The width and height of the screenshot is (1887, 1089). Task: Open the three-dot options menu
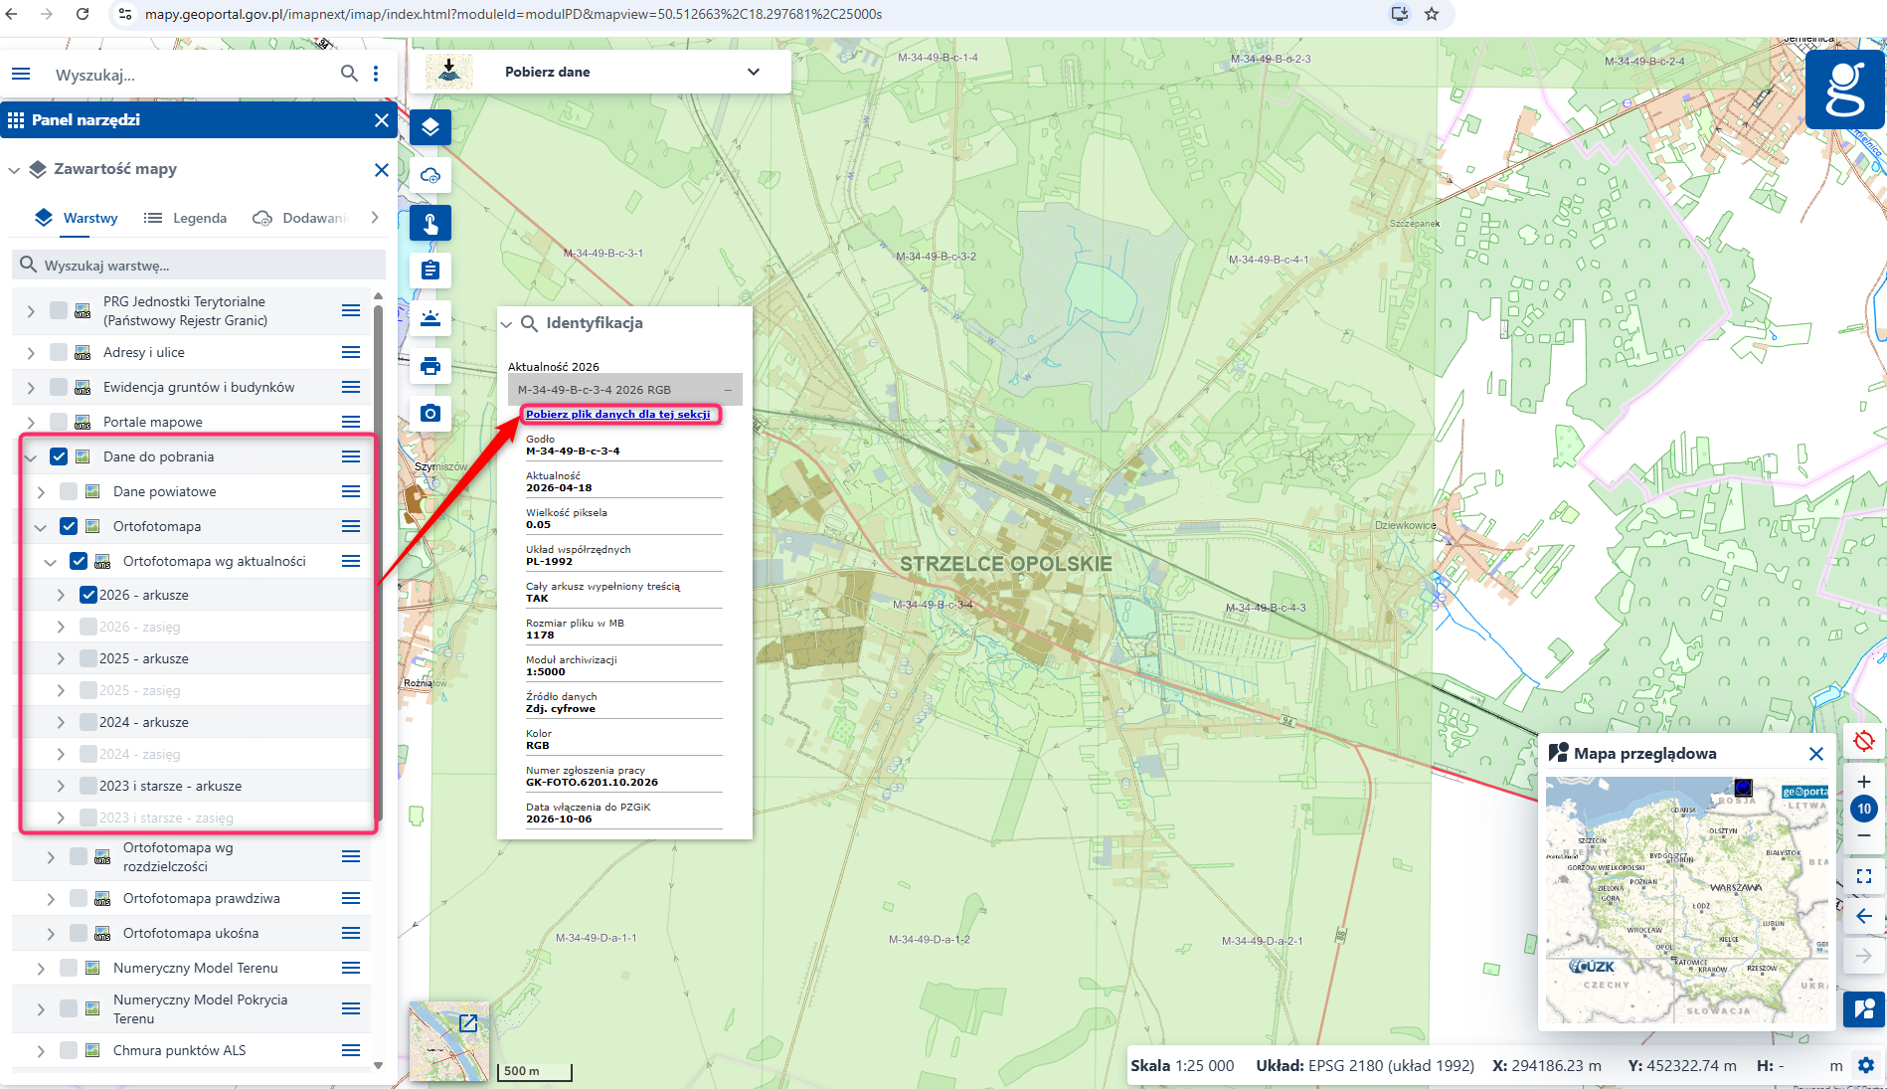pos(376,74)
